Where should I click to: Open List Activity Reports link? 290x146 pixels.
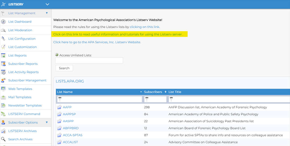tap(24, 72)
